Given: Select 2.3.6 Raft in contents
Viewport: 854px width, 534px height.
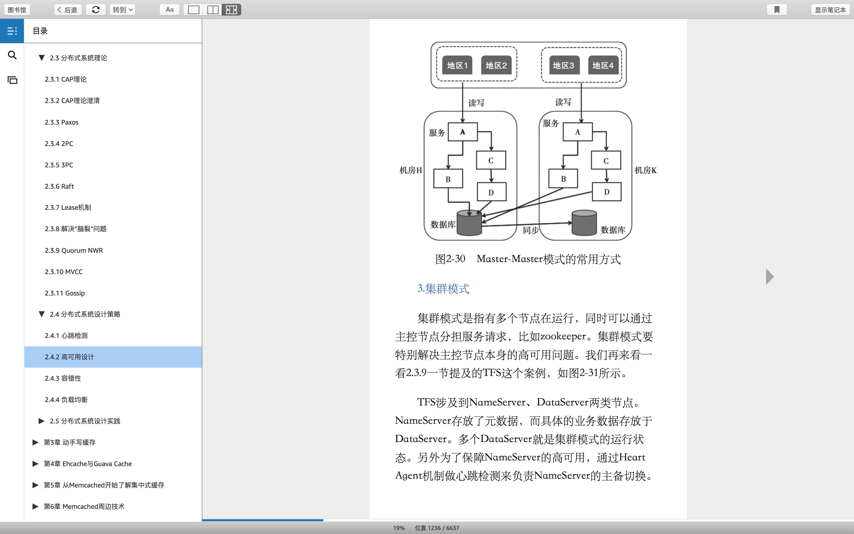Looking at the screenshot, I should (x=59, y=186).
